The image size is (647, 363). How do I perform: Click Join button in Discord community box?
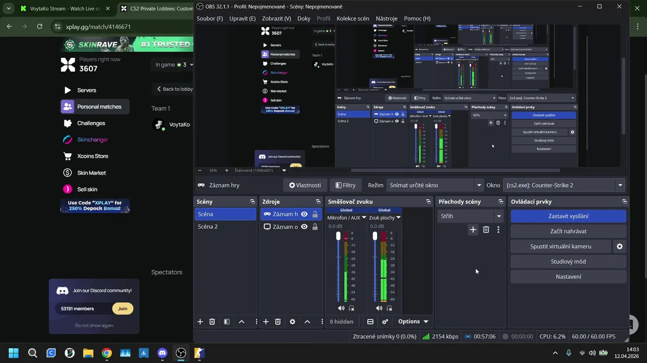point(123,309)
